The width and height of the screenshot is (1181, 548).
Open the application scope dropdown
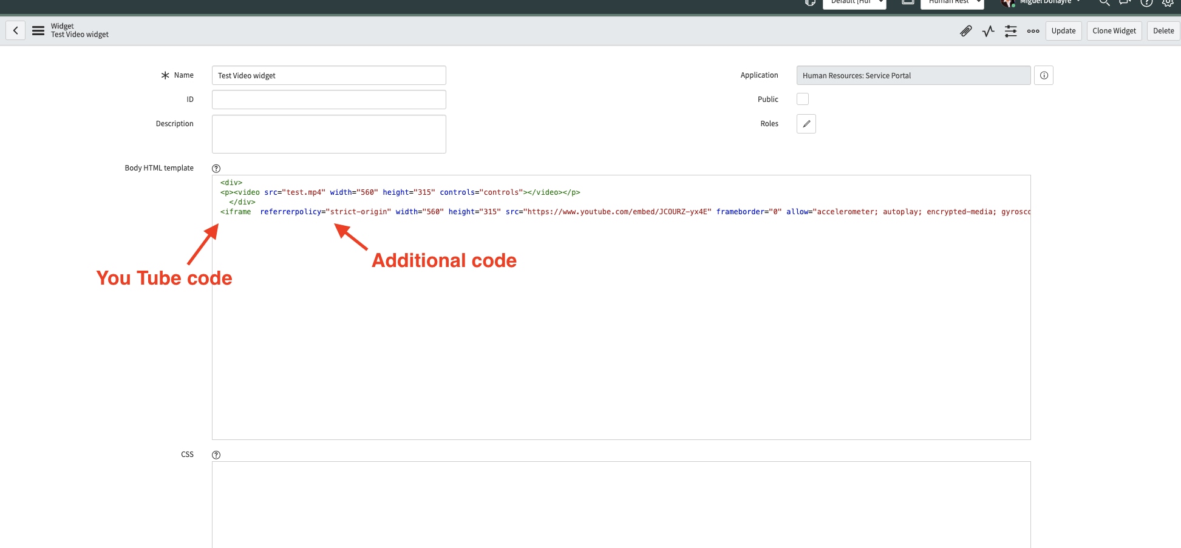pos(951,2)
